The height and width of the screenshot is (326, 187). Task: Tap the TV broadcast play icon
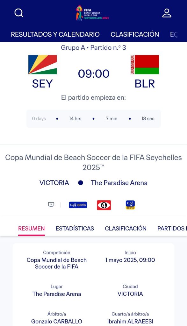click(x=51, y=204)
